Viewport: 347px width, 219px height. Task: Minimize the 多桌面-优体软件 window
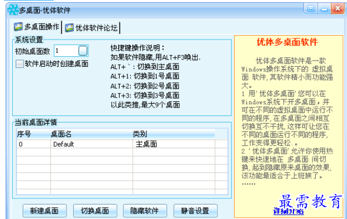(324, 8)
